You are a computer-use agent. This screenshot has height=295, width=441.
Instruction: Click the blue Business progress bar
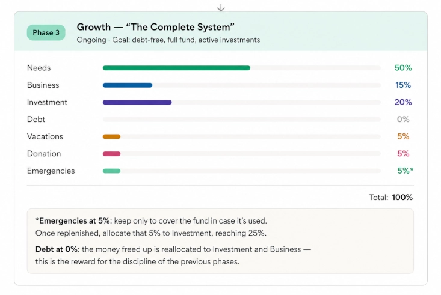coord(128,85)
